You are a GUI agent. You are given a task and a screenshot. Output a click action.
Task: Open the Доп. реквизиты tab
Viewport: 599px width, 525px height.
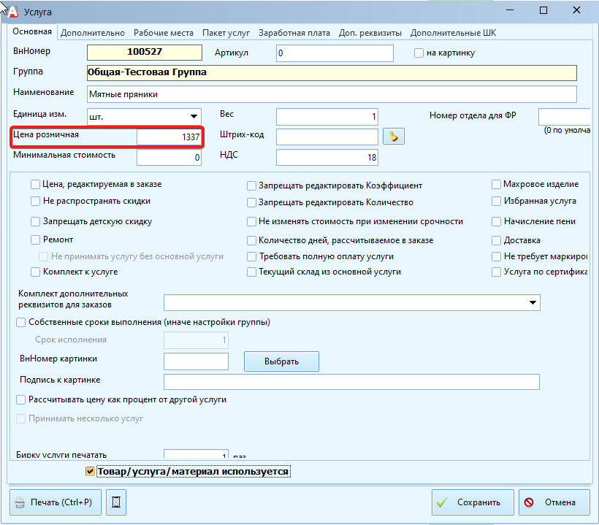click(x=370, y=33)
